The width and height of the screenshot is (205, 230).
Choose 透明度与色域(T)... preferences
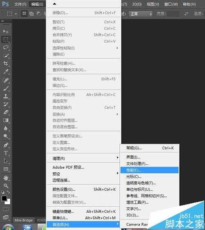[150, 183]
